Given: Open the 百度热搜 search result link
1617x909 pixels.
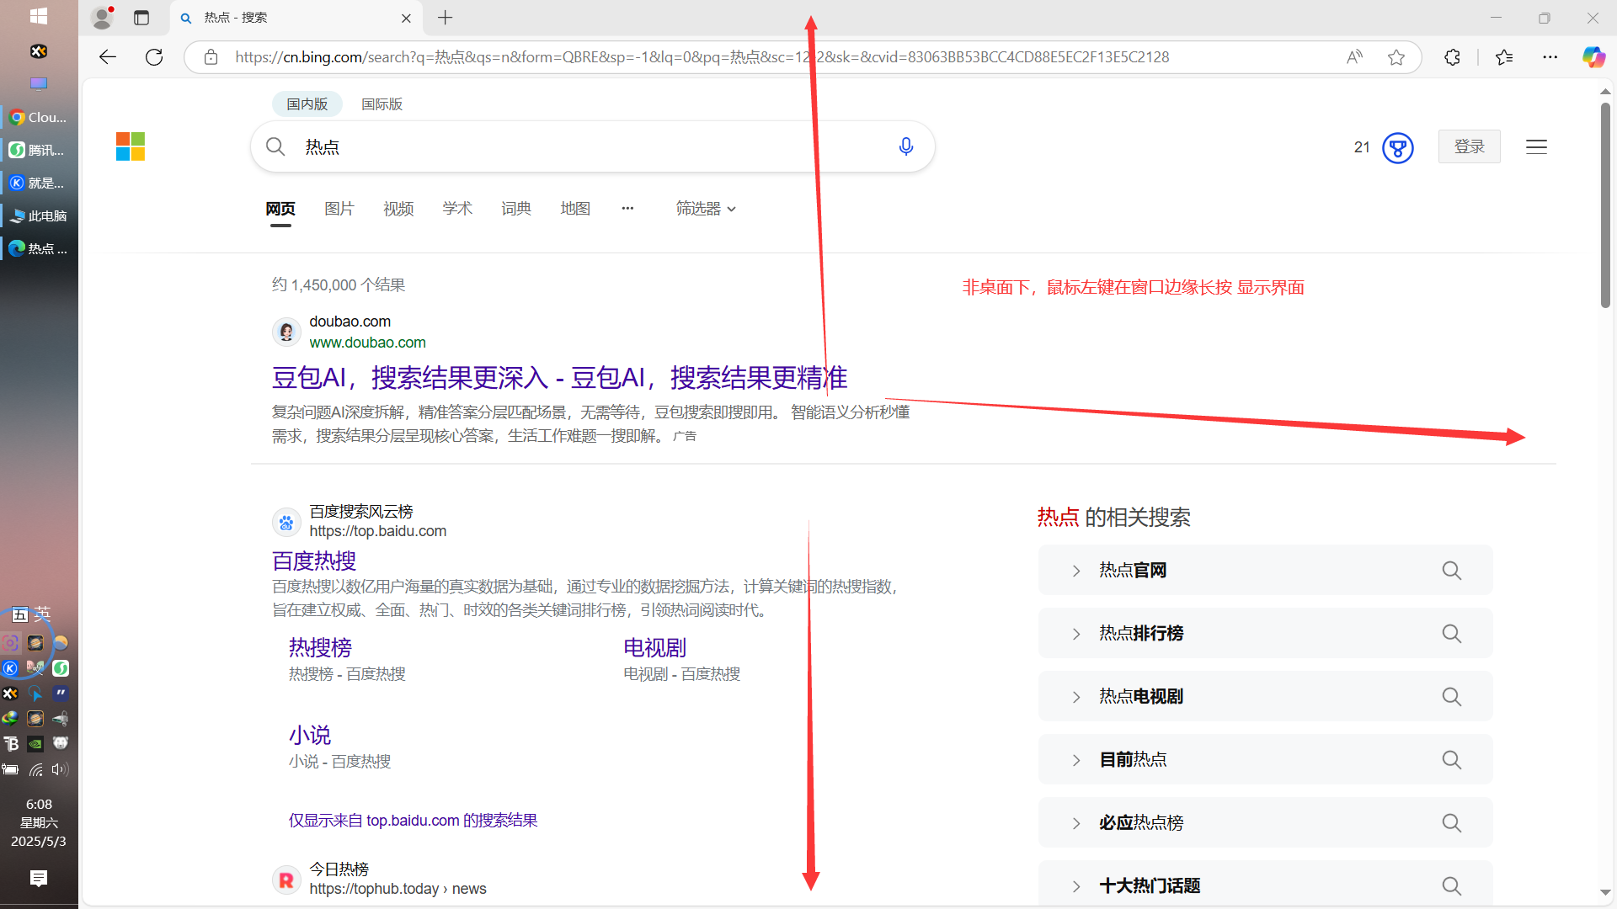Looking at the screenshot, I should pyautogui.click(x=313, y=561).
